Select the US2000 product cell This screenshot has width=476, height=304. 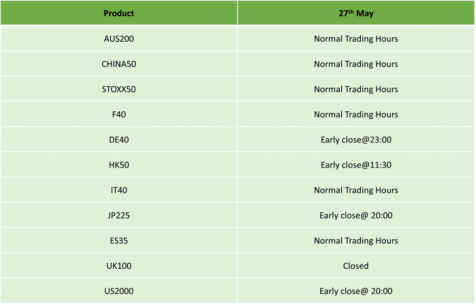(119, 291)
